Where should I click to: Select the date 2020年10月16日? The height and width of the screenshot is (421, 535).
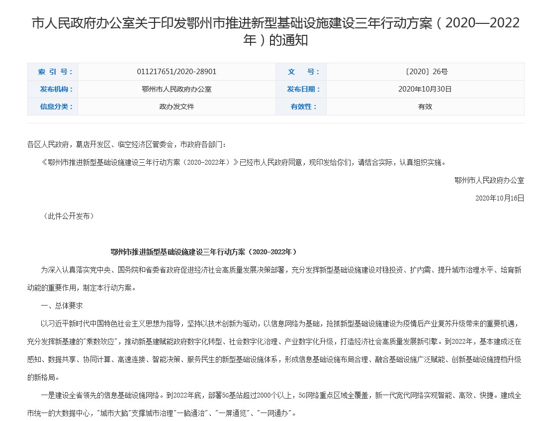(500, 198)
